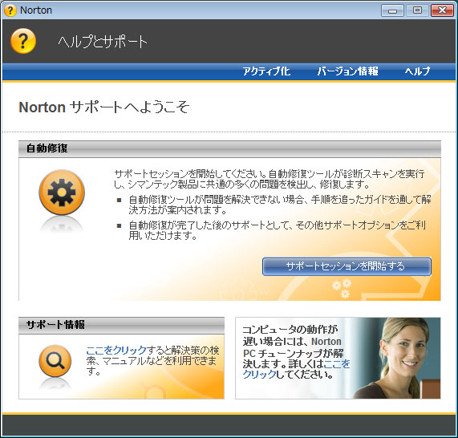Click the bullet text about 手順を追ったガイド
Viewport: 458px width, 438px height.
(x=280, y=205)
